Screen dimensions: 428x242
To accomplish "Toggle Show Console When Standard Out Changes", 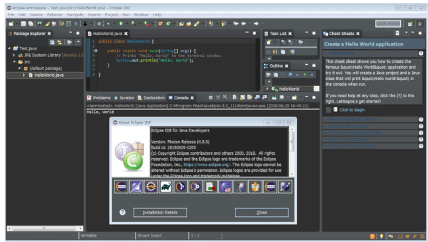I will (x=257, y=97).
